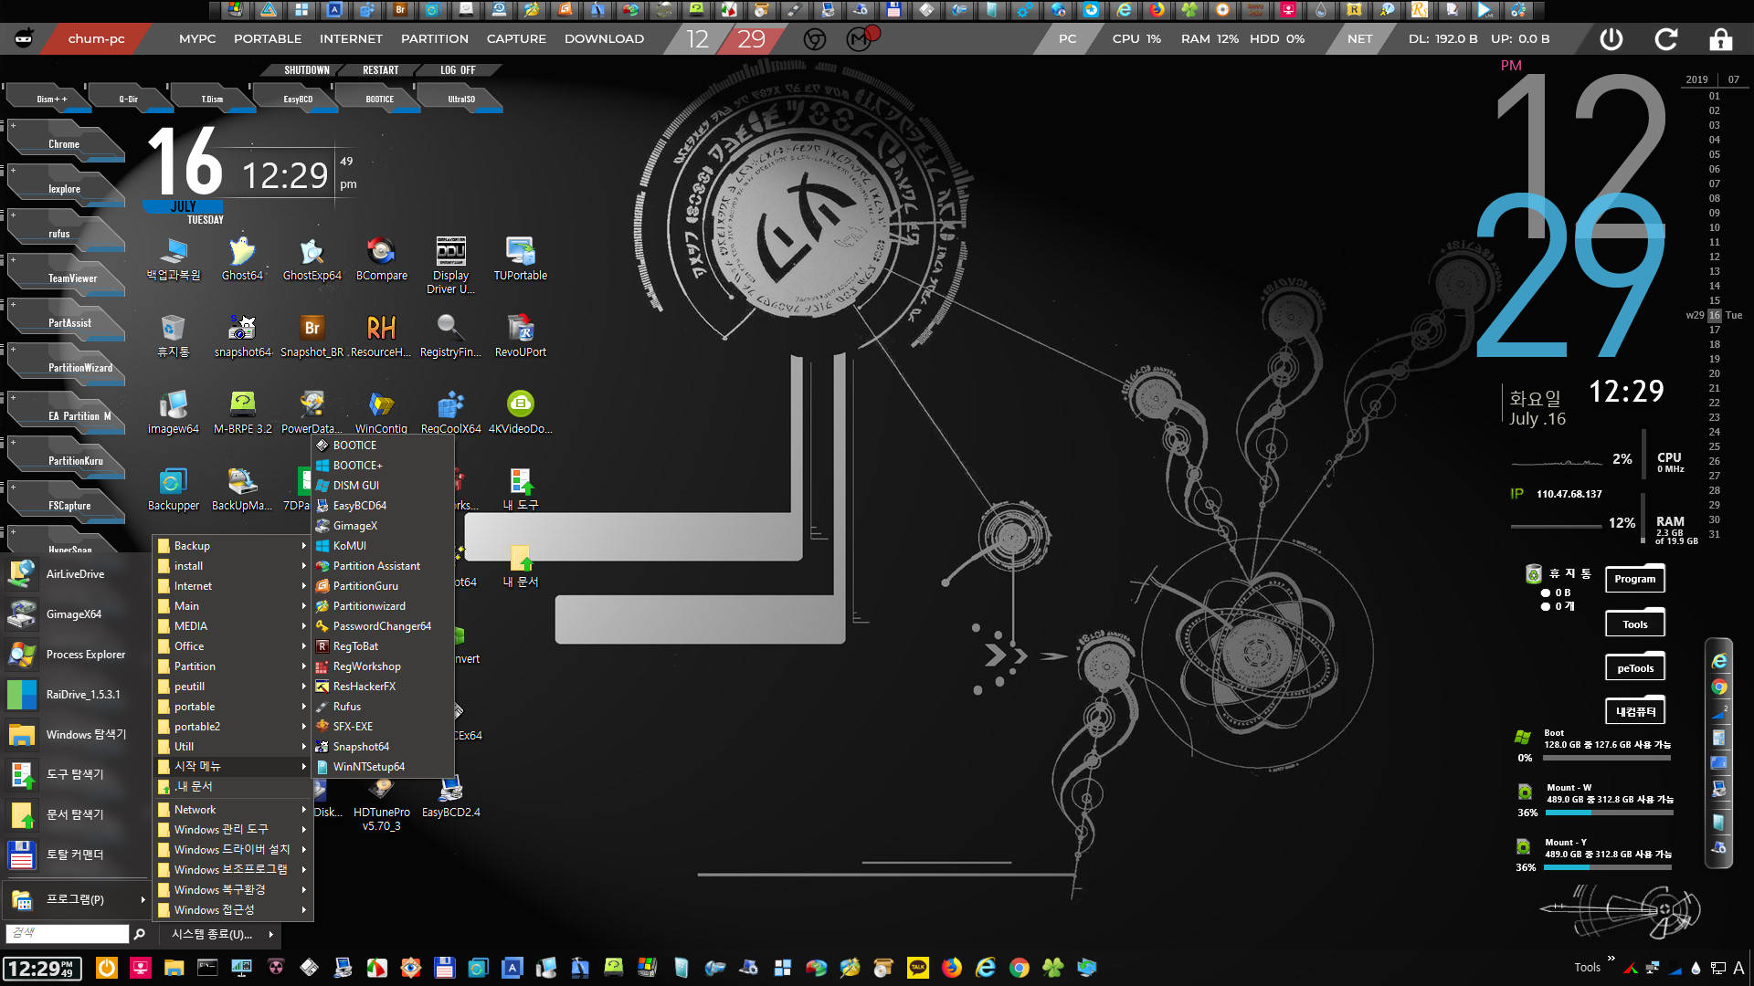1754x986 pixels.
Task: Open 백업과복원 desktop icon
Action: point(173,258)
